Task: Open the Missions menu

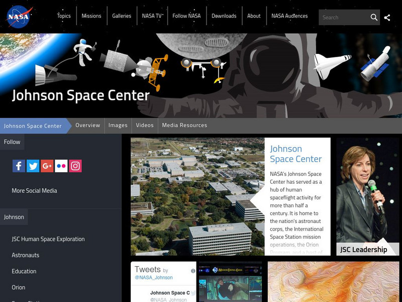Action: pos(91,16)
